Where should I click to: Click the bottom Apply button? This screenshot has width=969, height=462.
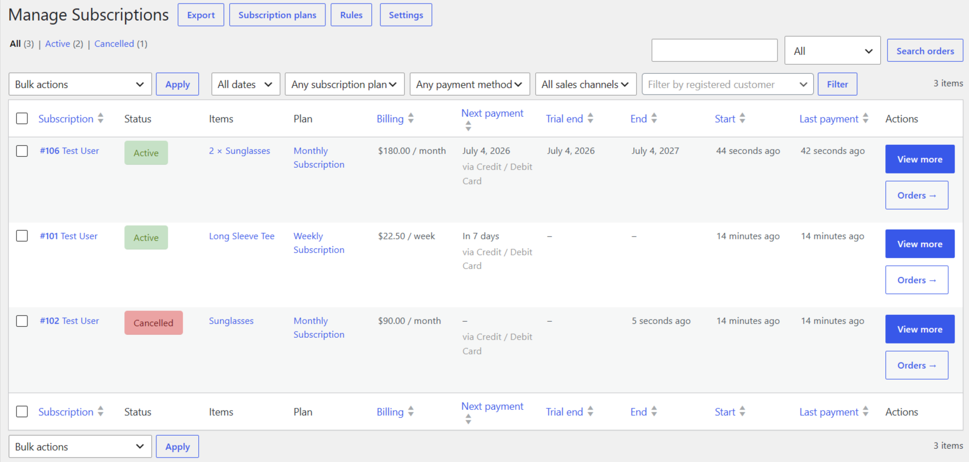178,447
